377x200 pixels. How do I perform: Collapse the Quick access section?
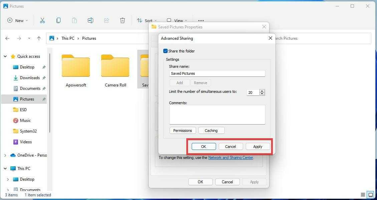[5, 56]
